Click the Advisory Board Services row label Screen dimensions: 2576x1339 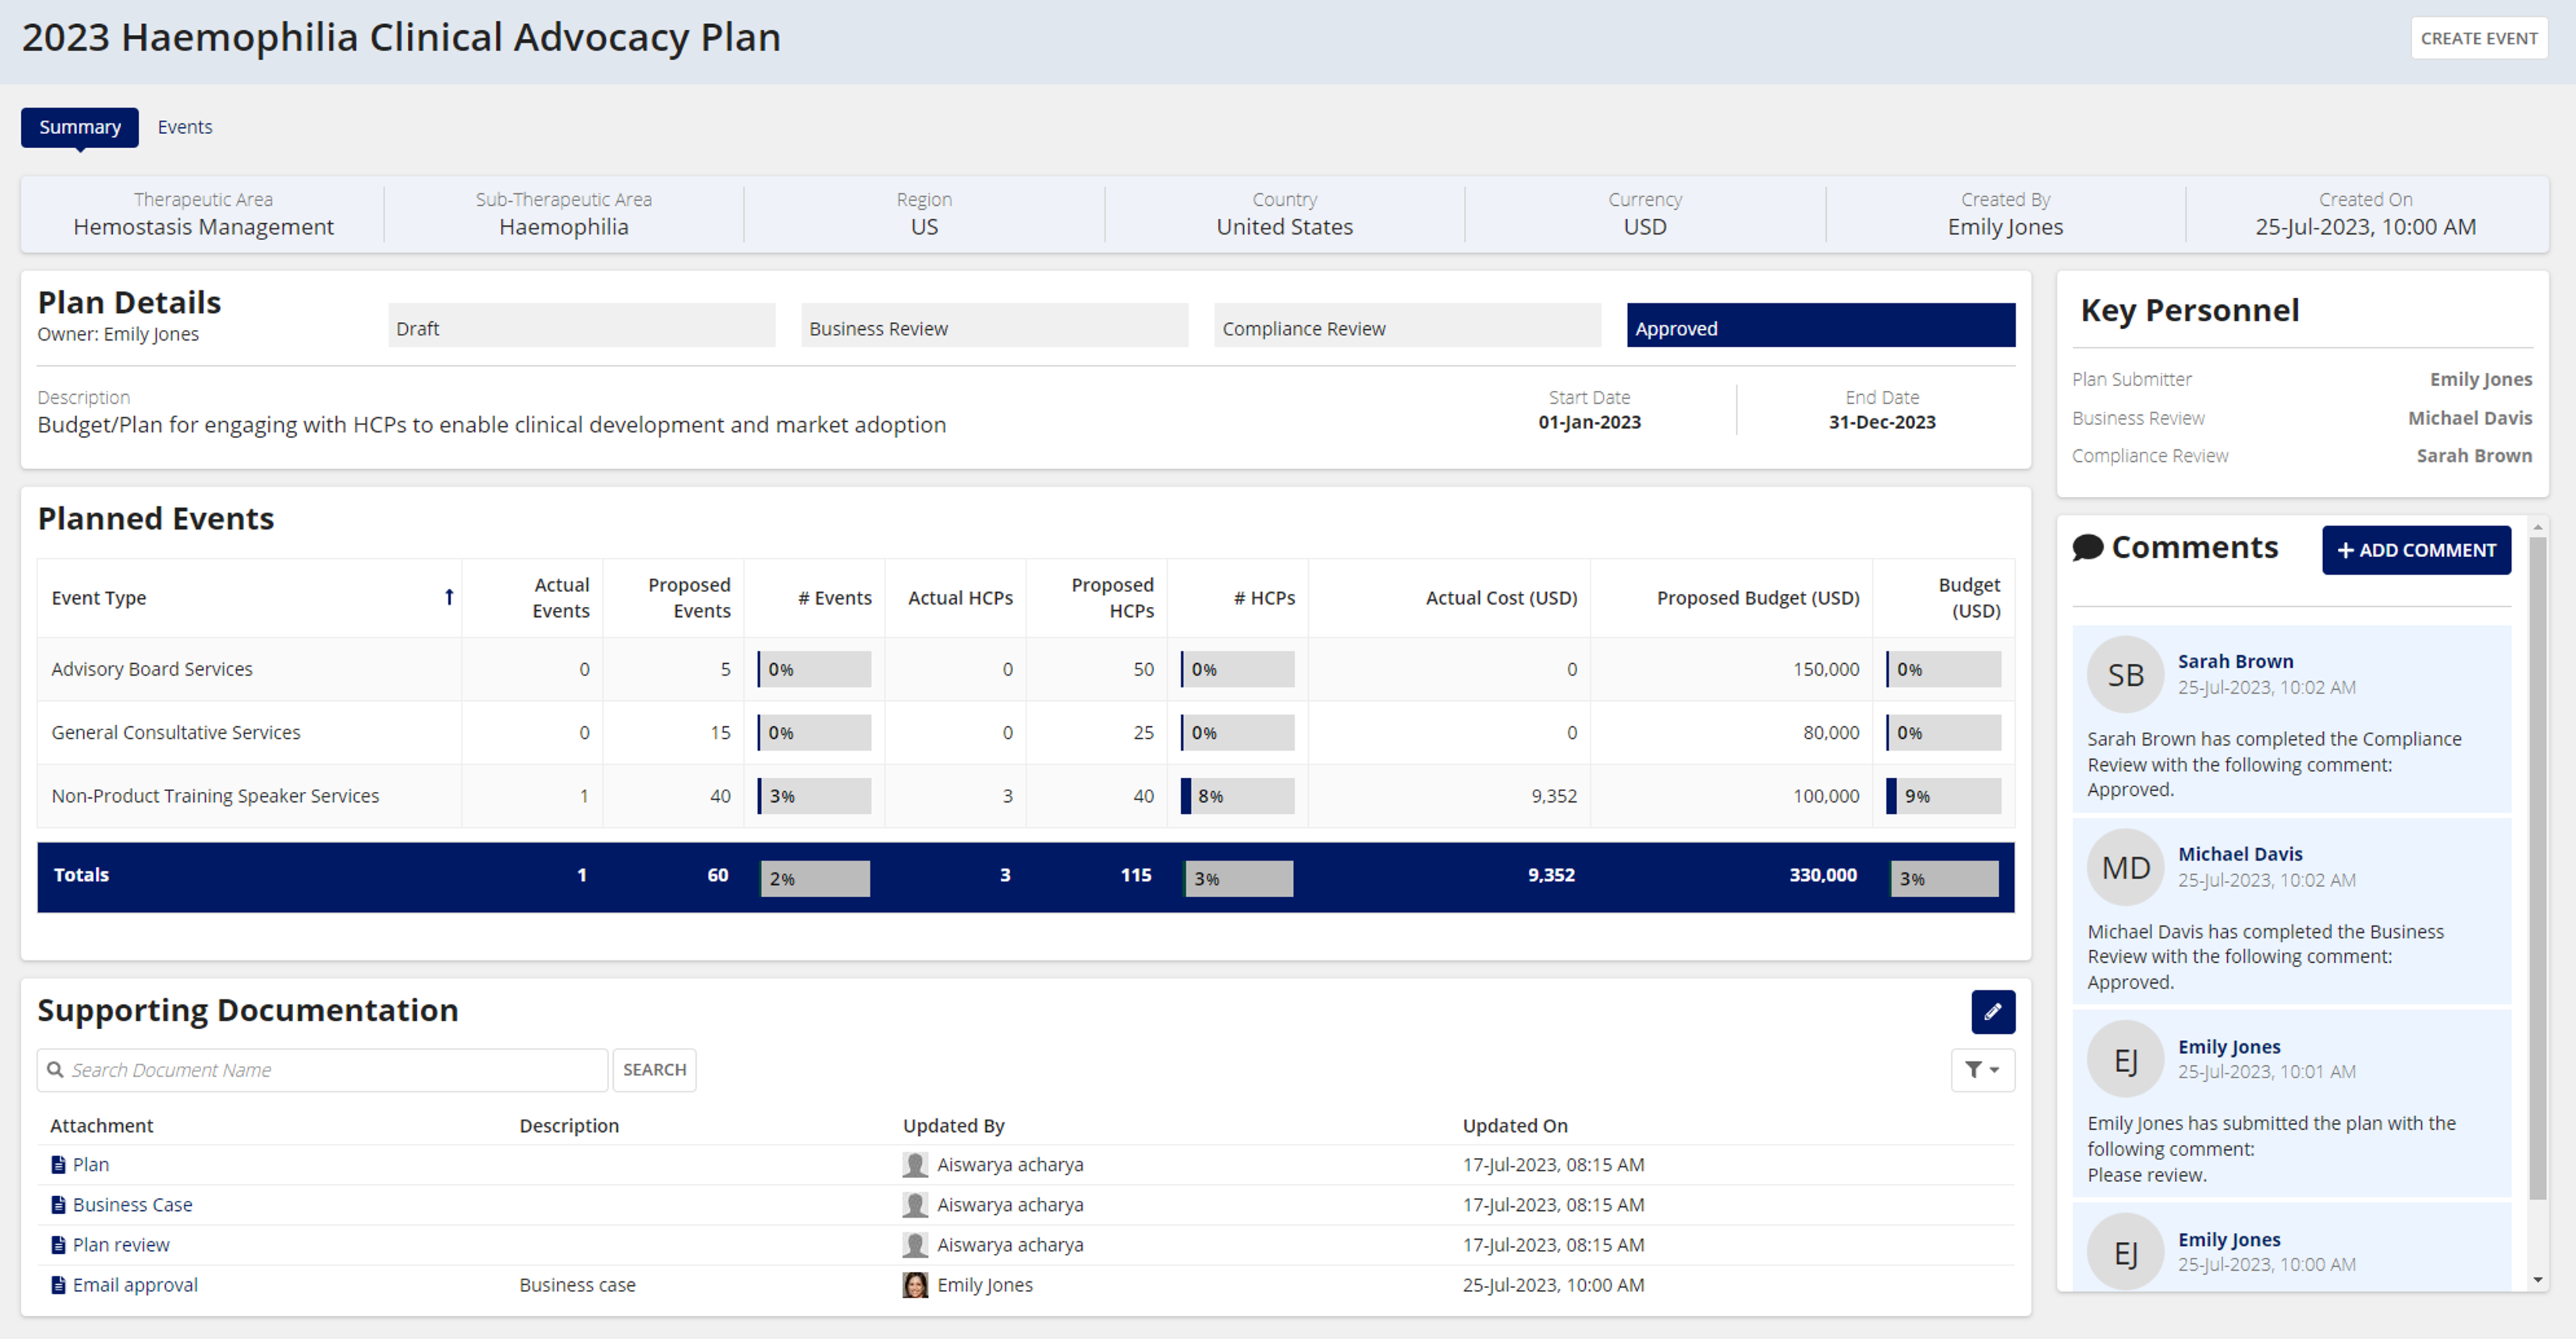click(x=152, y=668)
